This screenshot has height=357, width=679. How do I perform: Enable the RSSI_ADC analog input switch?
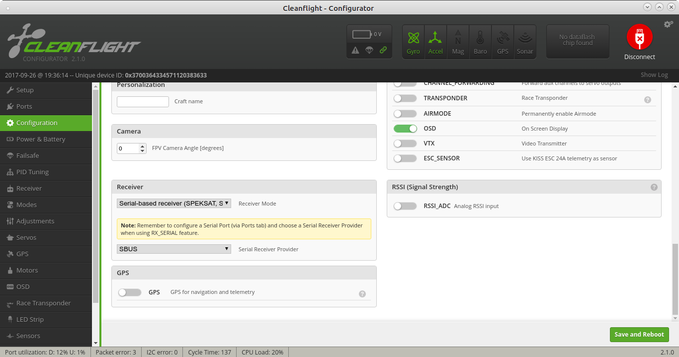point(405,206)
